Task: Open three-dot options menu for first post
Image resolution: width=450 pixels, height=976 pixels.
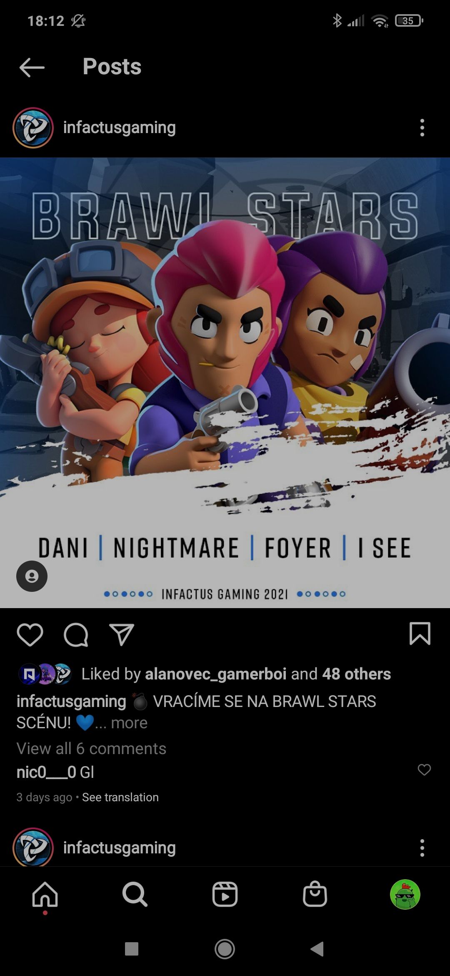Action: click(422, 128)
